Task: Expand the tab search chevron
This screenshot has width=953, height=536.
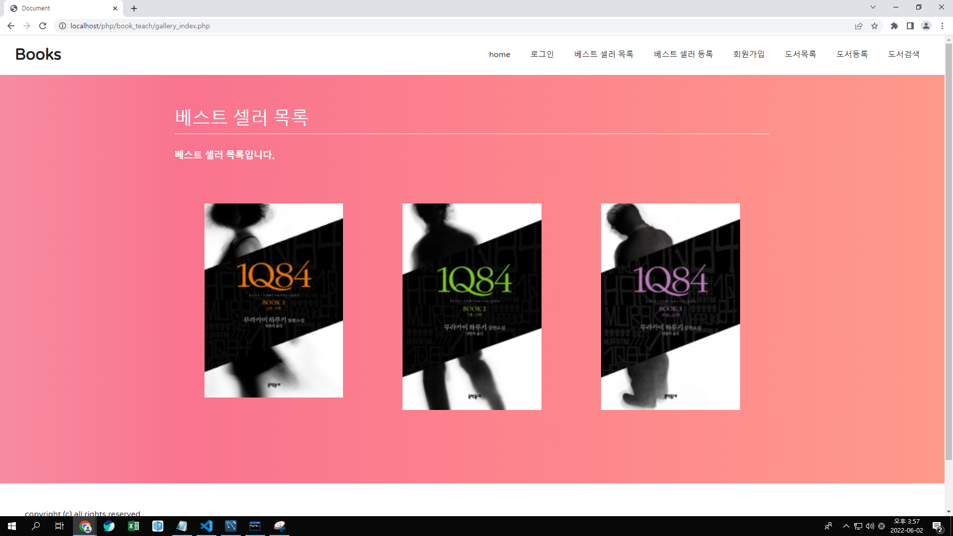Action: [x=873, y=7]
